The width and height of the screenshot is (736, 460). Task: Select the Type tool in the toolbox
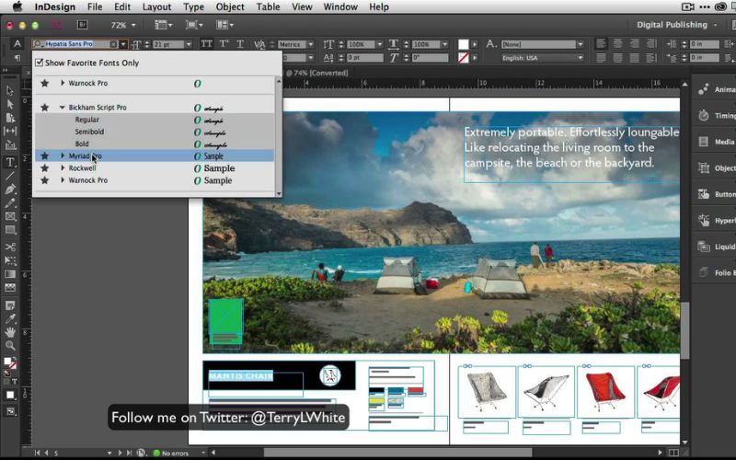[10, 162]
